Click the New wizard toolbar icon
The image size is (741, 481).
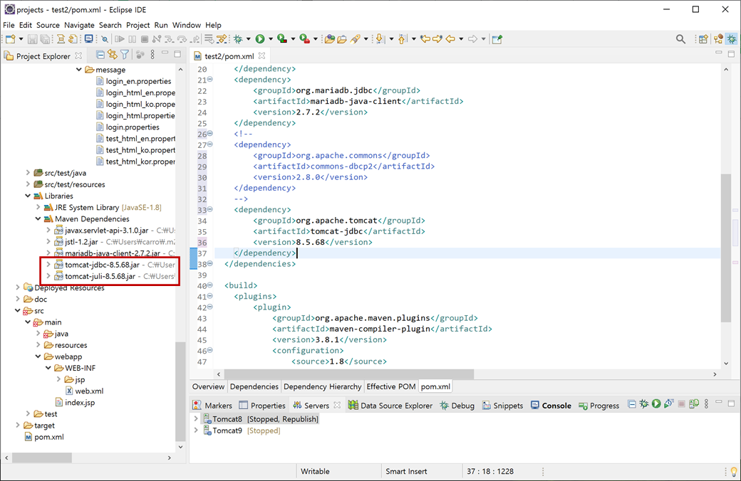(11, 39)
